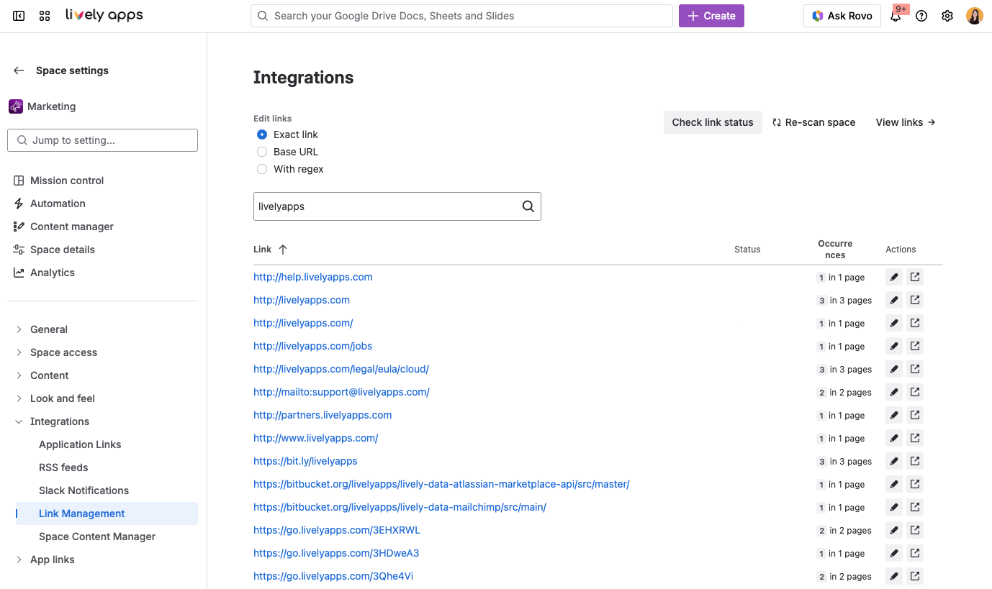Choose the Base URL option
Image resolution: width=992 pixels, height=589 pixels.
pos(262,152)
